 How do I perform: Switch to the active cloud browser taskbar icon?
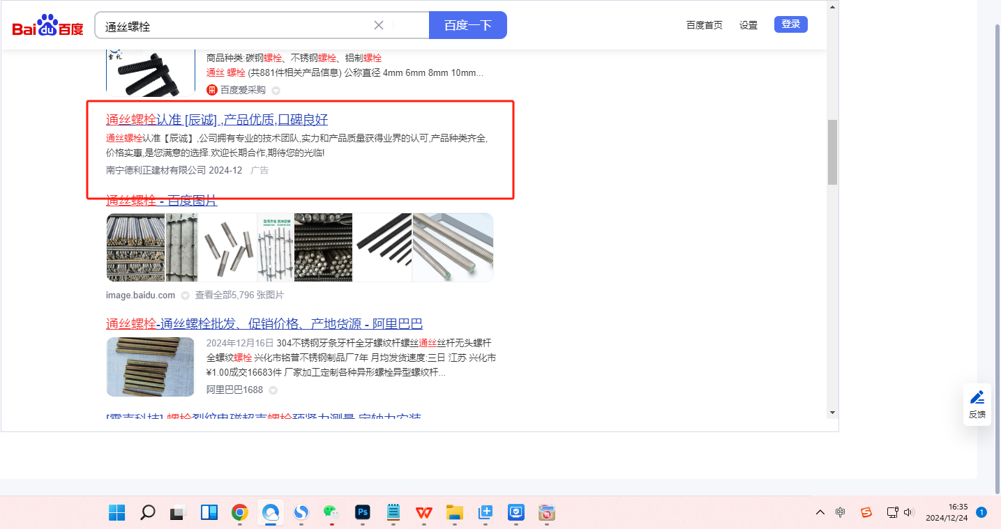click(x=270, y=513)
